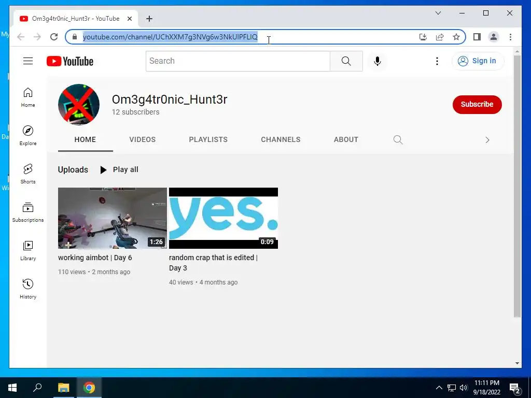Open the Chrome profile icon
The height and width of the screenshot is (398, 531).
coord(494,37)
